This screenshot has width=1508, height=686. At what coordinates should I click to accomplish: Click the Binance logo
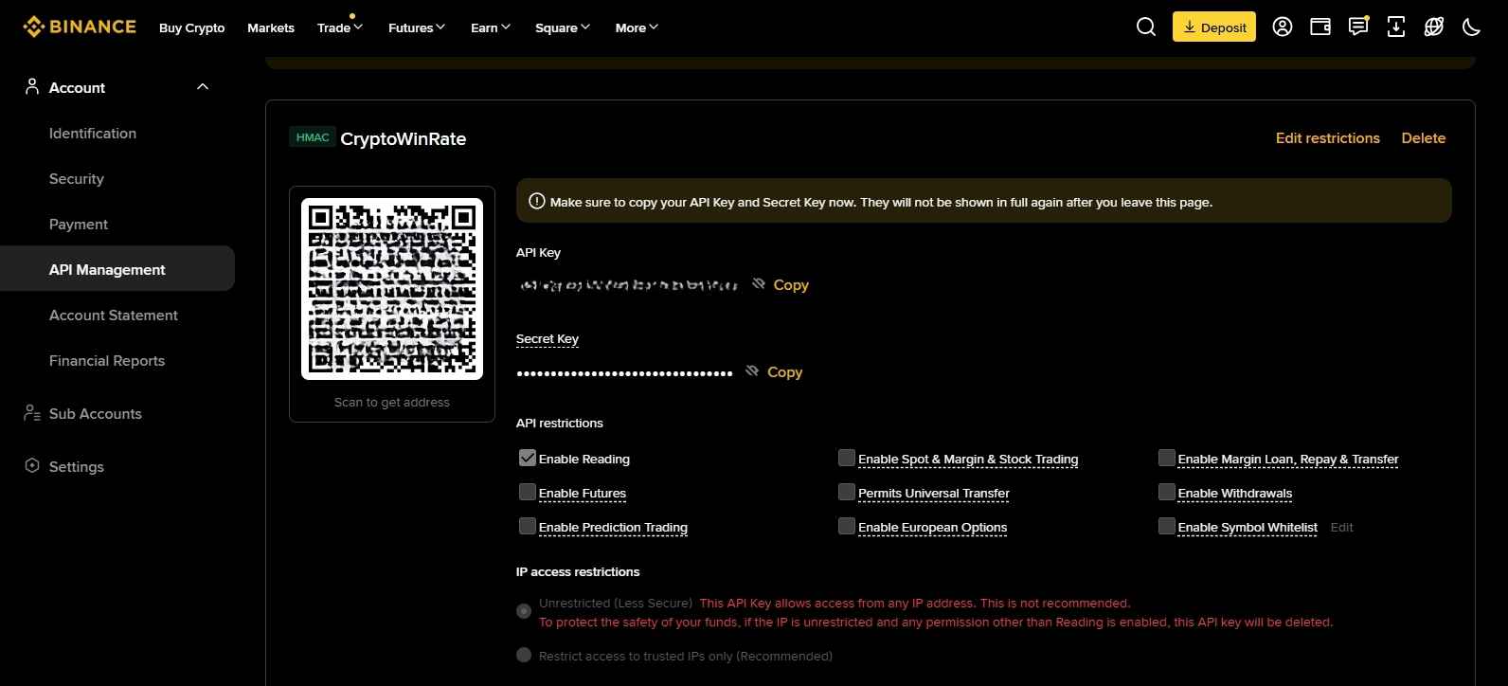(x=80, y=27)
